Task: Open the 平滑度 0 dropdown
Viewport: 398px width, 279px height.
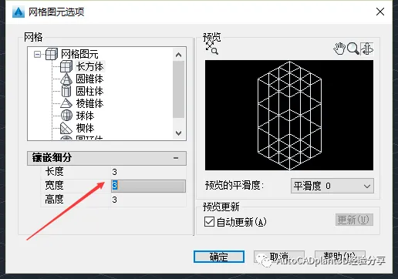Action: 332,186
